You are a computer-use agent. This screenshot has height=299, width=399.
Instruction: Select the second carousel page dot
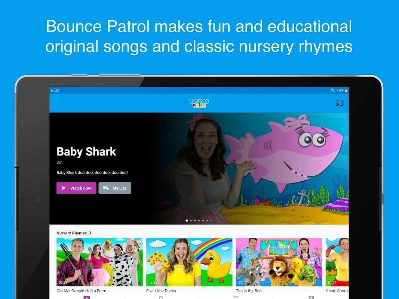pos(191,221)
